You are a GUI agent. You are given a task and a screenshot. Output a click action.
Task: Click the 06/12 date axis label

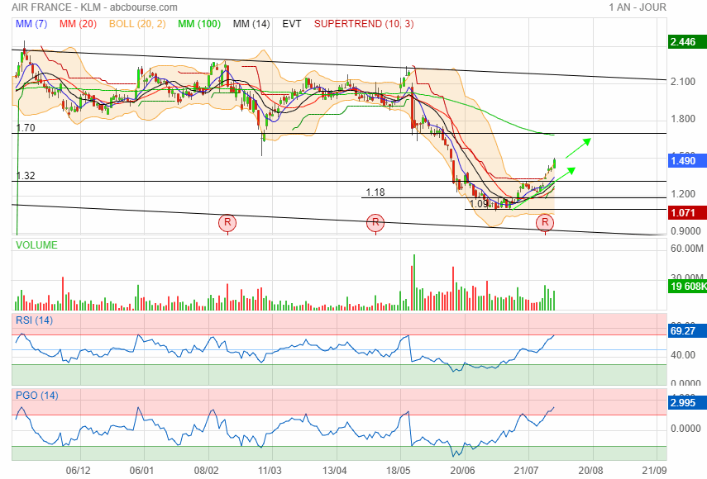click(78, 471)
